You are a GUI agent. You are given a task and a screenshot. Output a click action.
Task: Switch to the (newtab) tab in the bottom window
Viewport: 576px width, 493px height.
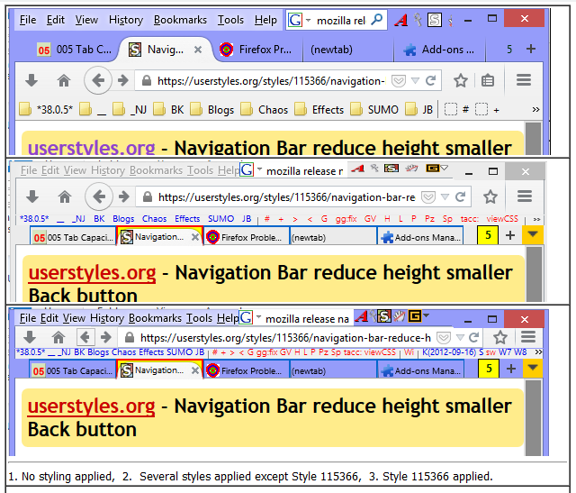333,370
